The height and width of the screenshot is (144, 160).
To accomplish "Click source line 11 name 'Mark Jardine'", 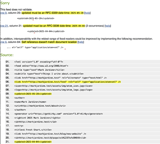I will click(x=30, y=102).
